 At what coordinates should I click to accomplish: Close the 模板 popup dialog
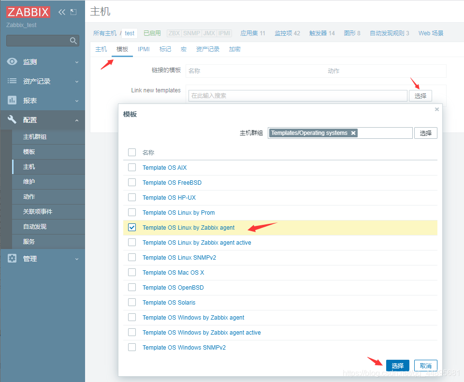[x=437, y=109]
